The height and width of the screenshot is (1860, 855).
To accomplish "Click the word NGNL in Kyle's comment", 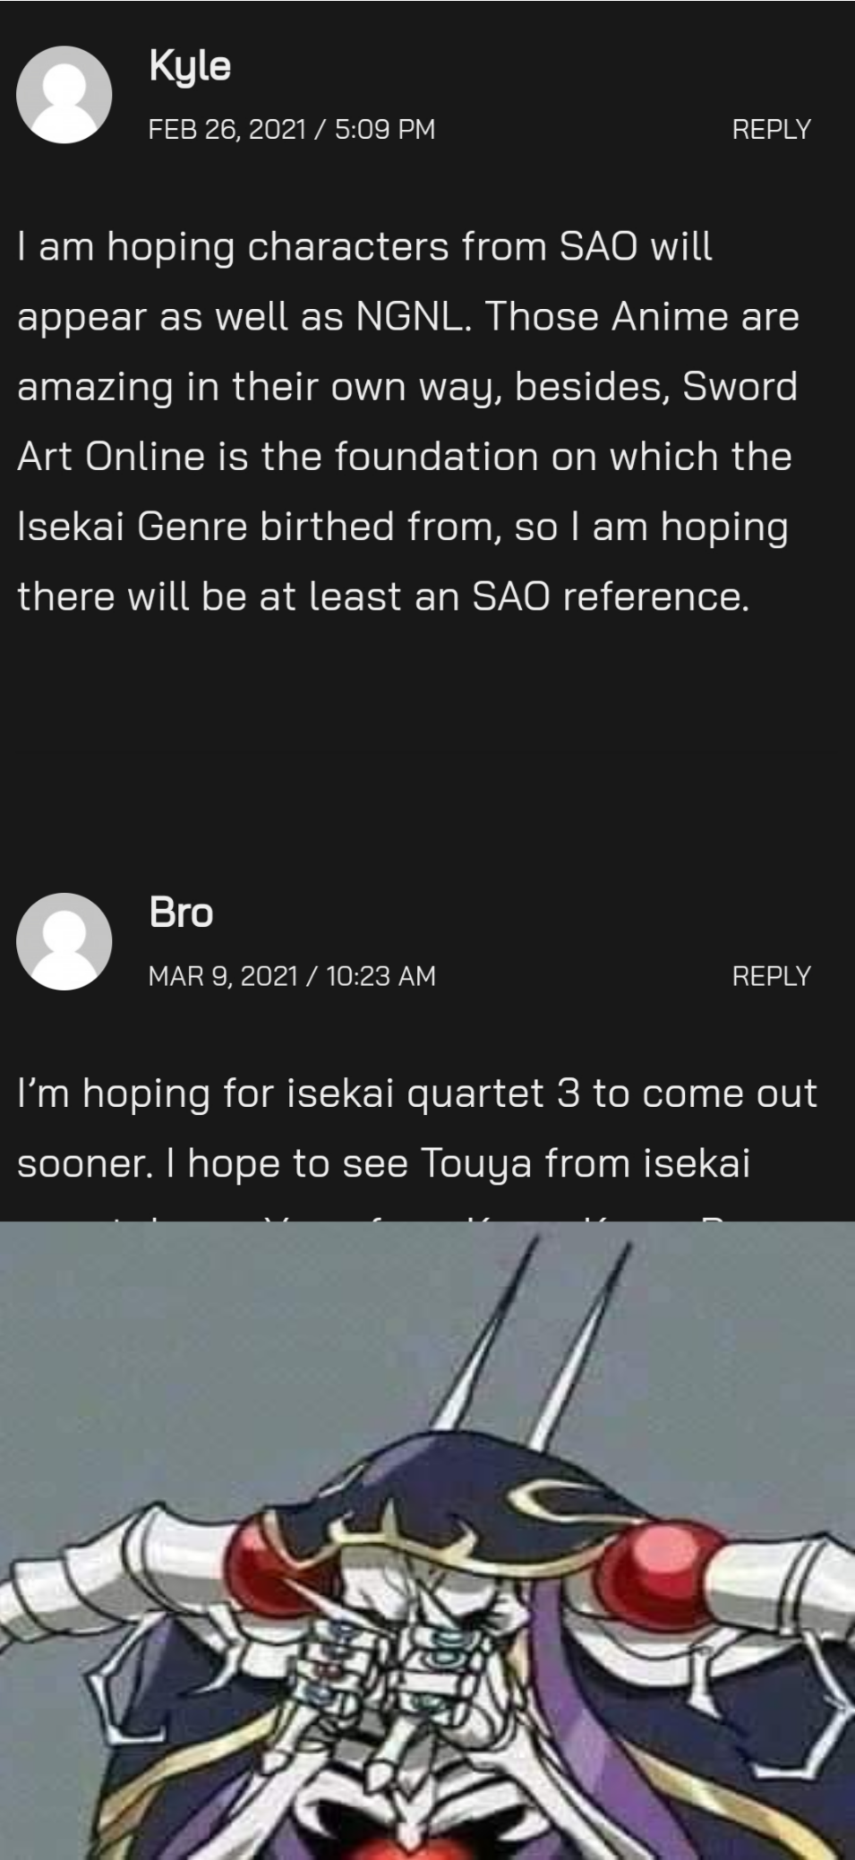I will 413,316.
